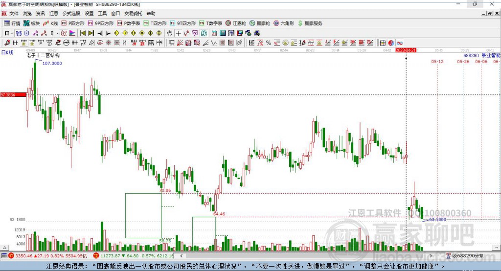The width and height of the screenshot is (501, 271).
Task: Open the 帮助 menu
Action: pyautogui.click(x=151, y=13)
